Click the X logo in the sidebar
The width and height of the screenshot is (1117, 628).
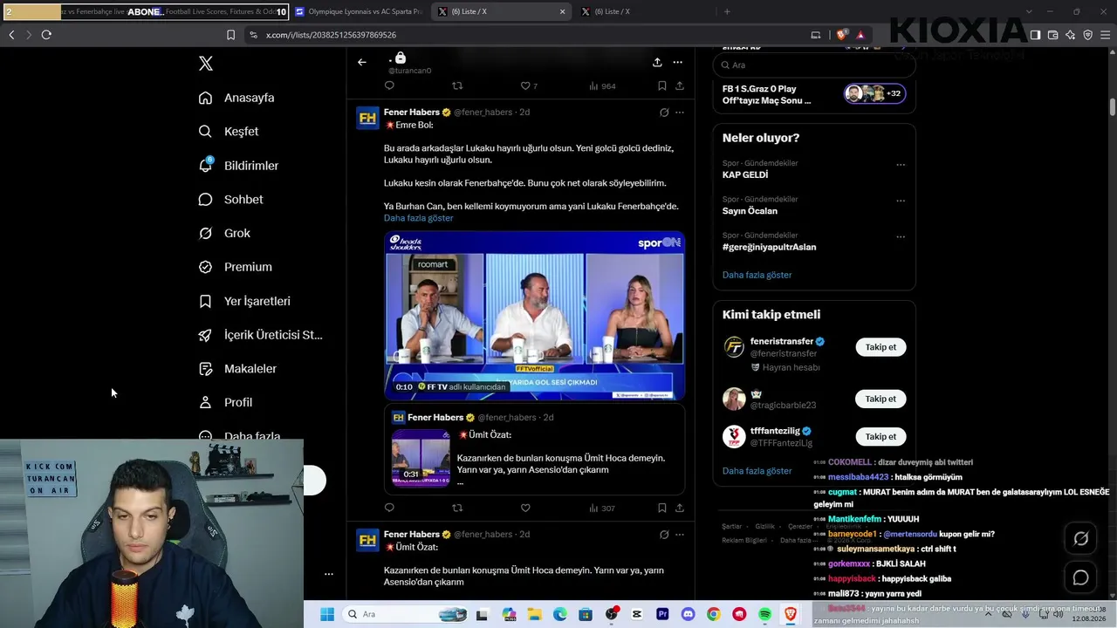[x=206, y=64]
